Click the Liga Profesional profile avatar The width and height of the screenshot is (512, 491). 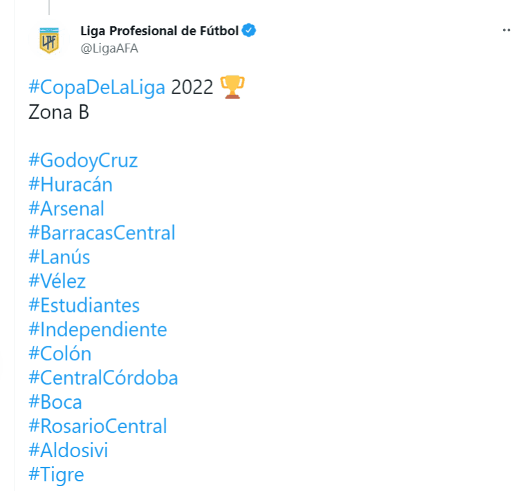(x=48, y=40)
